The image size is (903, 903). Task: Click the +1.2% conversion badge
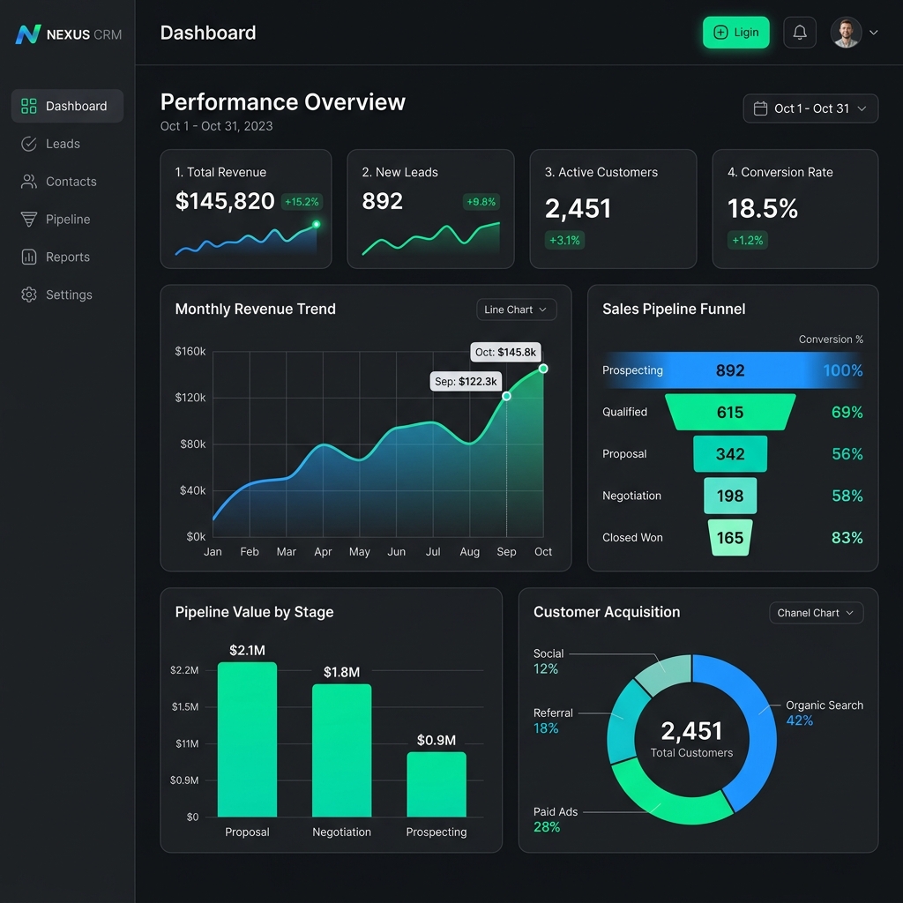point(748,240)
